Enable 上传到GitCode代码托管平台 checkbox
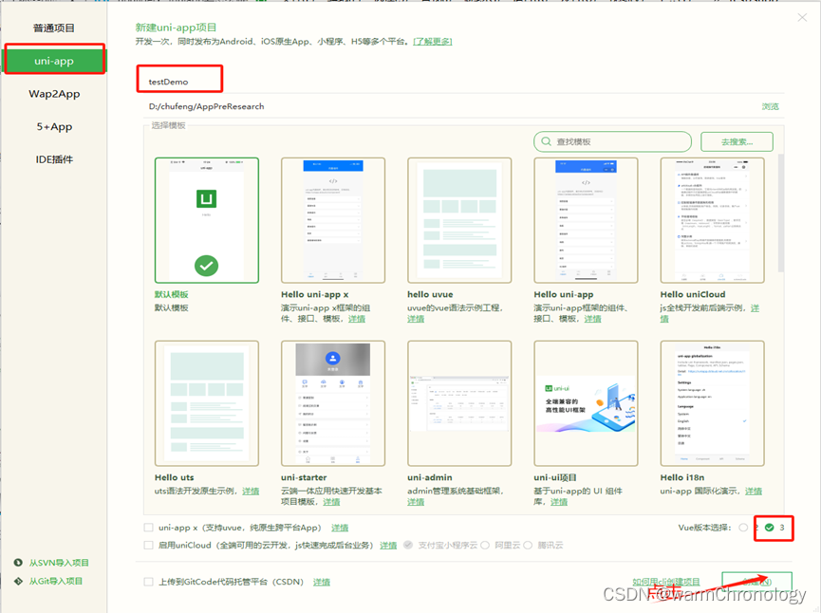Viewport: 821px width, 613px height. point(149,582)
